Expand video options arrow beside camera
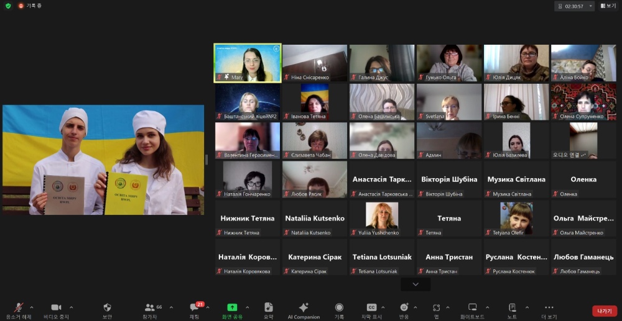Screen dimensions: 622x321 point(71,307)
